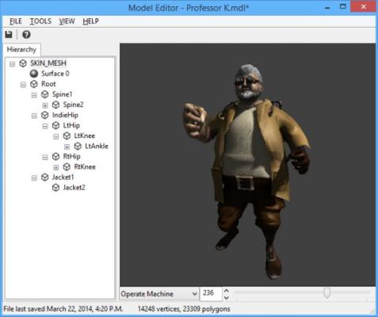
Task: Open the FILE menu
Action: 16,21
